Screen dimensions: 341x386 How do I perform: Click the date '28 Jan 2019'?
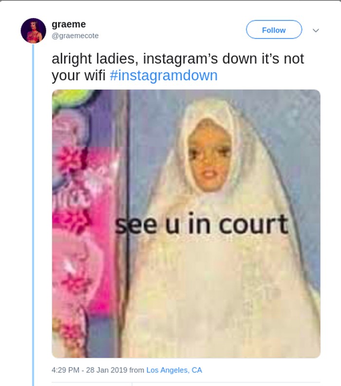pos(107,370)
